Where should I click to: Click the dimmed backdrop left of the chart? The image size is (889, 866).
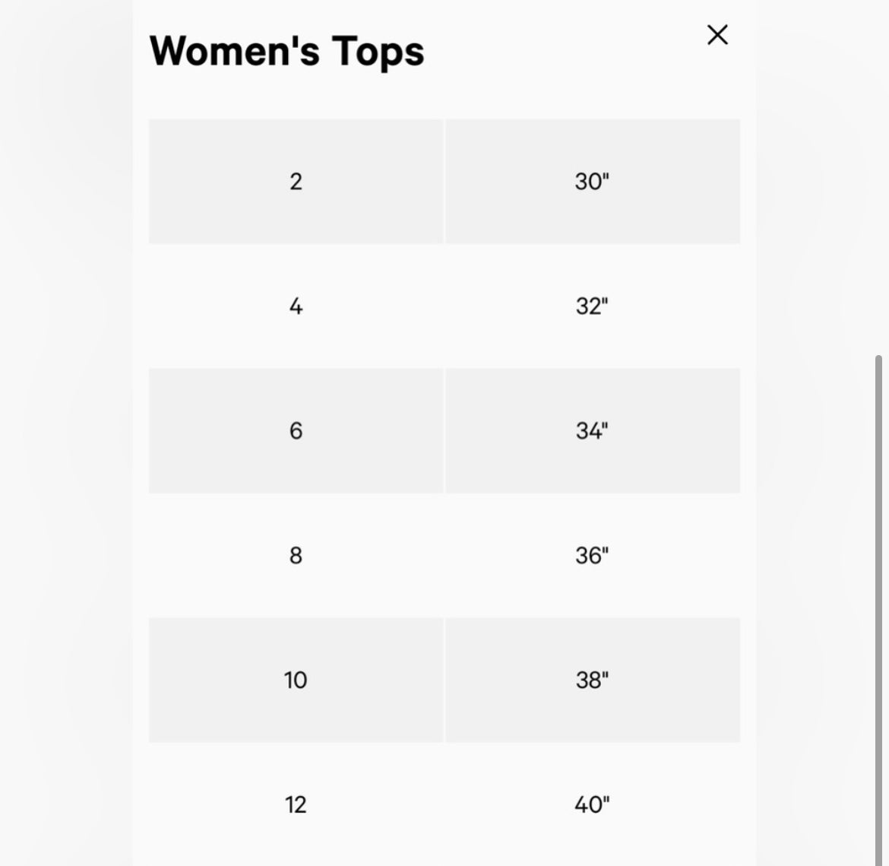pos(65,433)
